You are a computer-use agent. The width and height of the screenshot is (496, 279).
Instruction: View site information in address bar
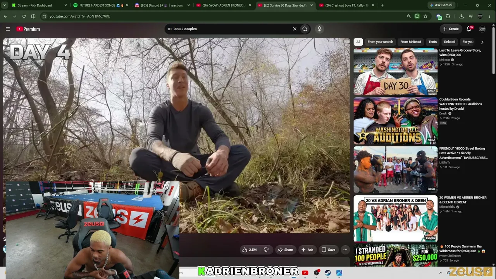pyautogui.click(x=44, y=16)
